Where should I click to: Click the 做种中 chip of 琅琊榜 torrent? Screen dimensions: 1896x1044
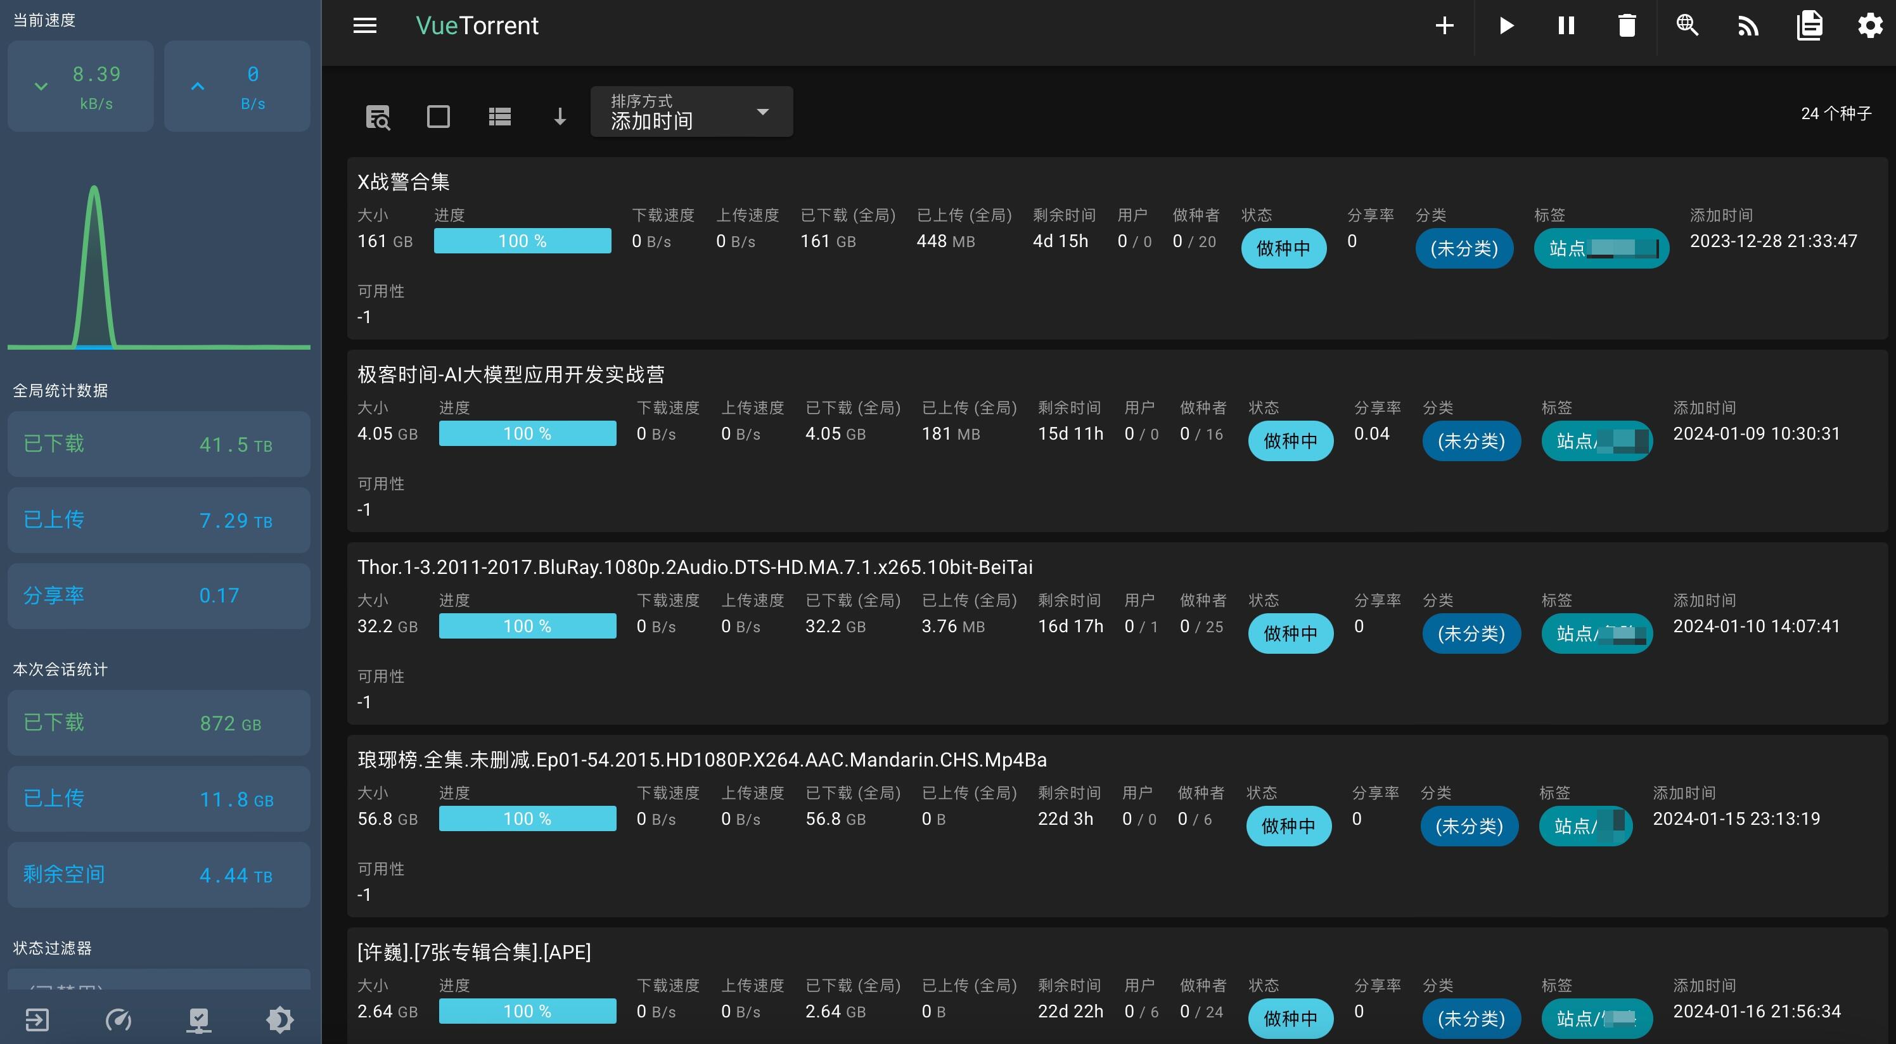pyautogui.click(x=1289, y=827)
